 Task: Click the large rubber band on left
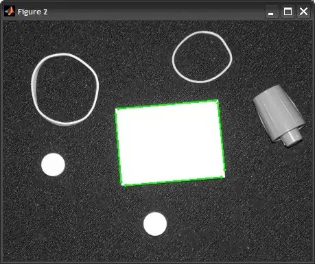tap(65, 89)
